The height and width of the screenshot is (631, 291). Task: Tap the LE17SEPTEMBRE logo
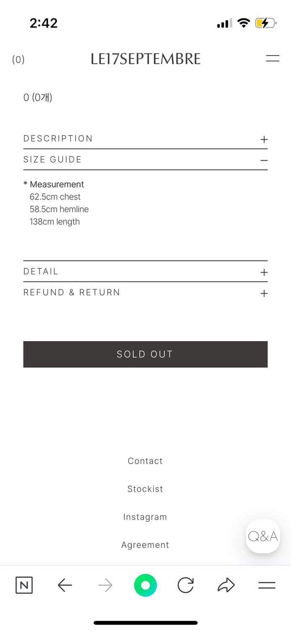[x=146, y=59]
